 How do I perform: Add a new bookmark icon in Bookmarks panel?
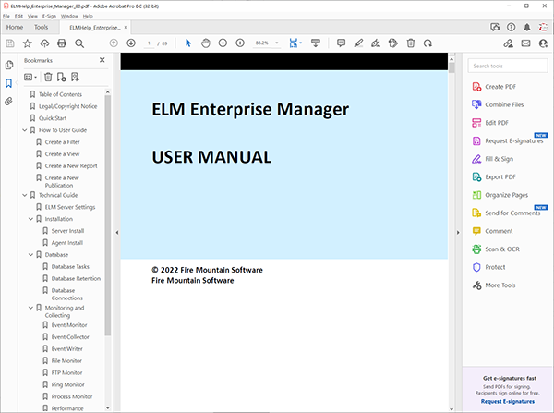point(62,77)
